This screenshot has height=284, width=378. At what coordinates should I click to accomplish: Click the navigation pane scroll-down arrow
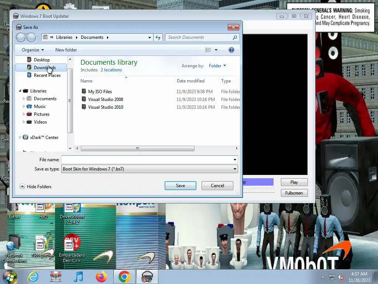[70, 148]
